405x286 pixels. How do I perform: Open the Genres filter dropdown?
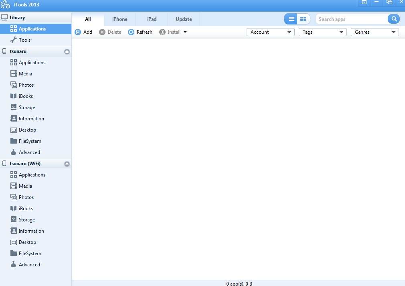(x=375, y=32)
